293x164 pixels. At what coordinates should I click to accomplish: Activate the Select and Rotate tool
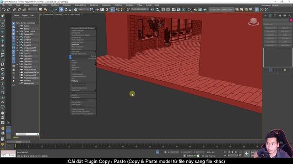(66, 10)
